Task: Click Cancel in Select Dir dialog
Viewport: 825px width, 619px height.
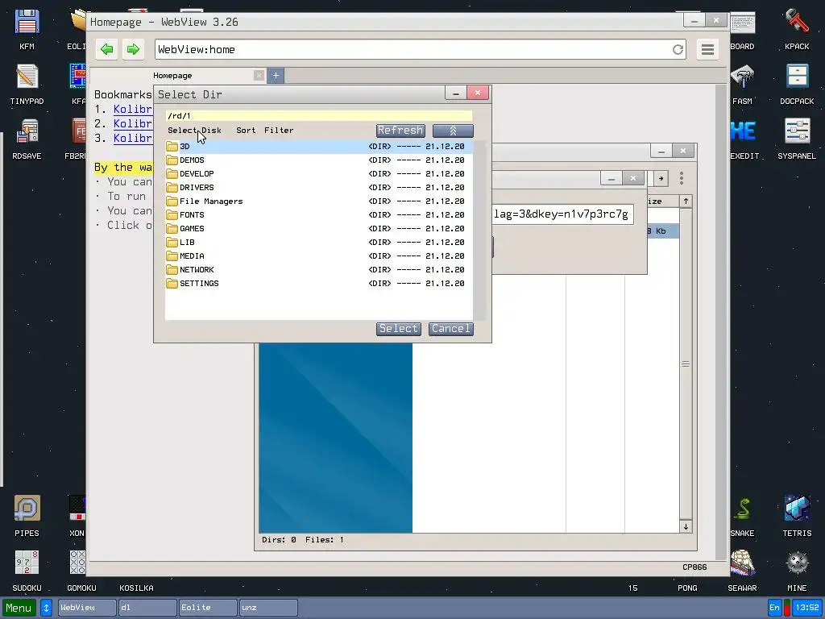Action: [451, 329]
